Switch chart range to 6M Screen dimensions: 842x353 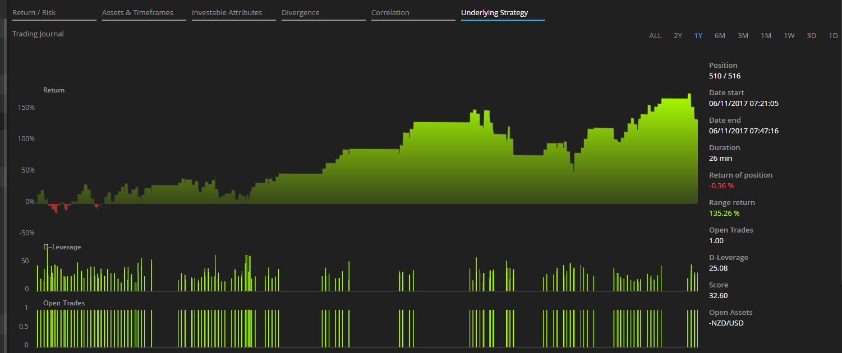pos(720,36)
